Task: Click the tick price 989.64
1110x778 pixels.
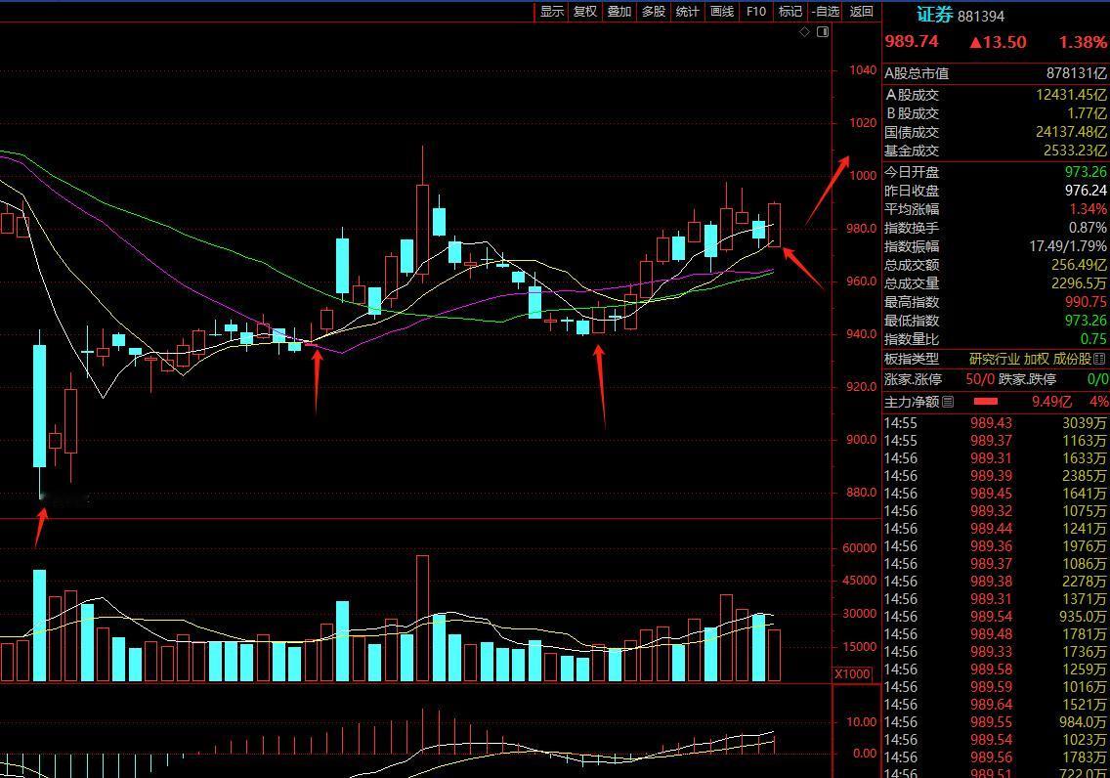Action: pyautogui.click(x=991, y=705)
